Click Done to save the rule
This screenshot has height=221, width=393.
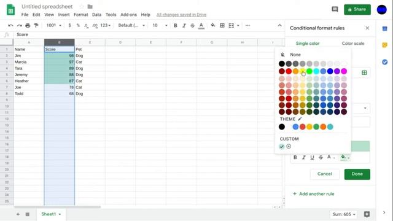(x=357, y=174)
